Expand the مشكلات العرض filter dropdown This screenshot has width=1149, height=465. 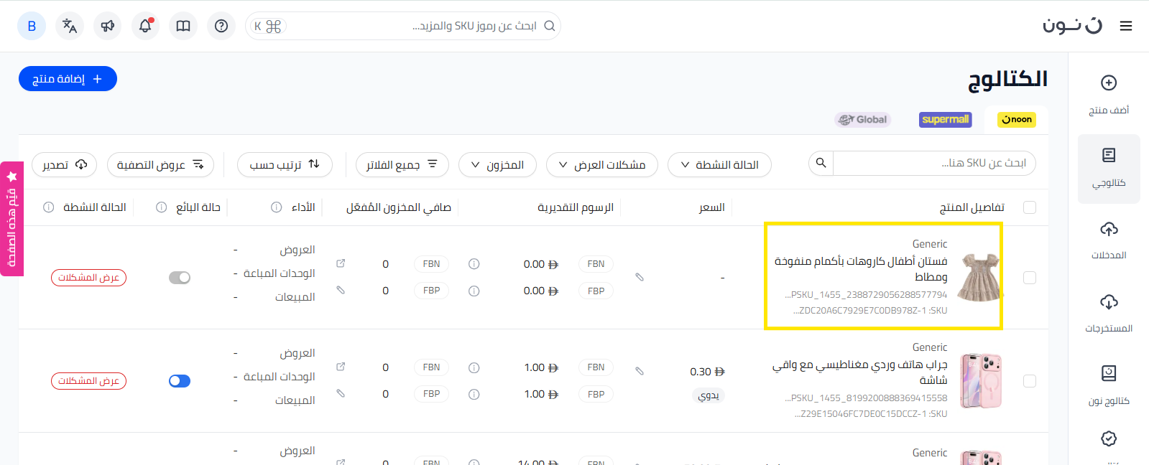601,165
